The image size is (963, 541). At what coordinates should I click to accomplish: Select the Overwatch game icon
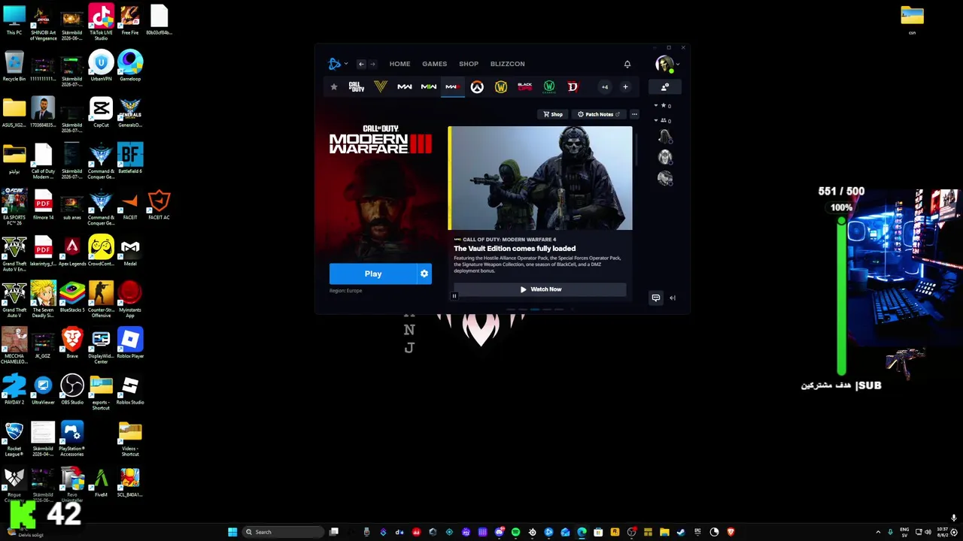[477, 87]
